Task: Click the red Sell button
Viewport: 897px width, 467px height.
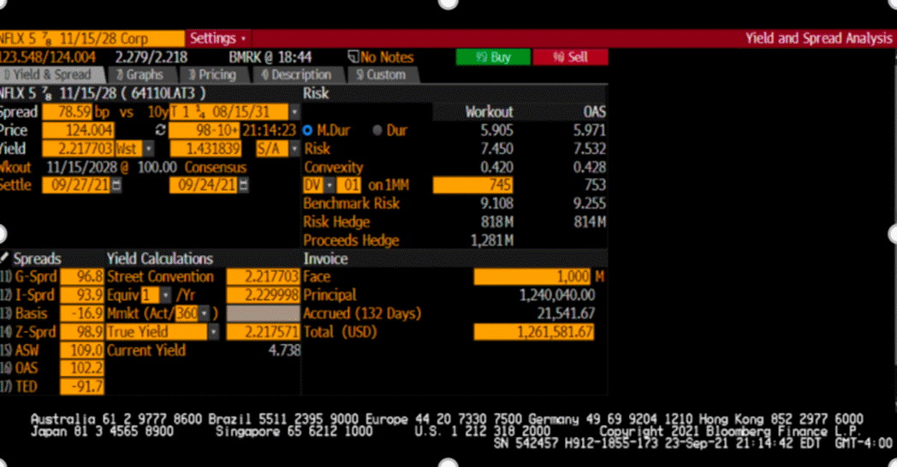Action: coord(570,57)
